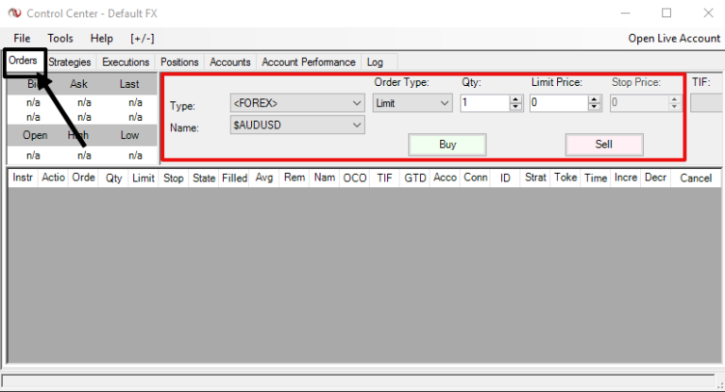Image resolution: width=725 pixels, height=392 pixels.
Task: Sort by Decr column header
Action: pyautogui.click(x=656, y=178)
